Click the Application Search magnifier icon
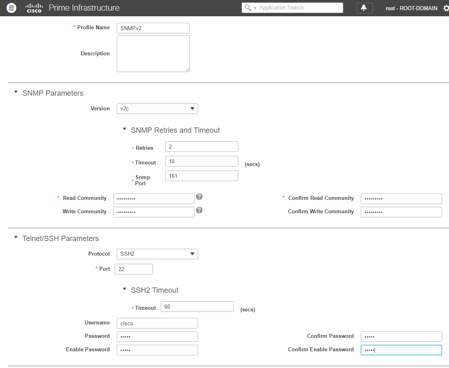 pyautogui.click(x=248, y=8)
